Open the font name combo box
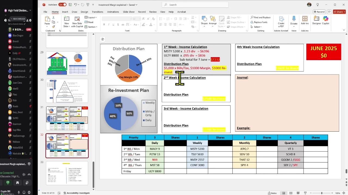This screenshot has height=195, width=348. pos(117,18)
